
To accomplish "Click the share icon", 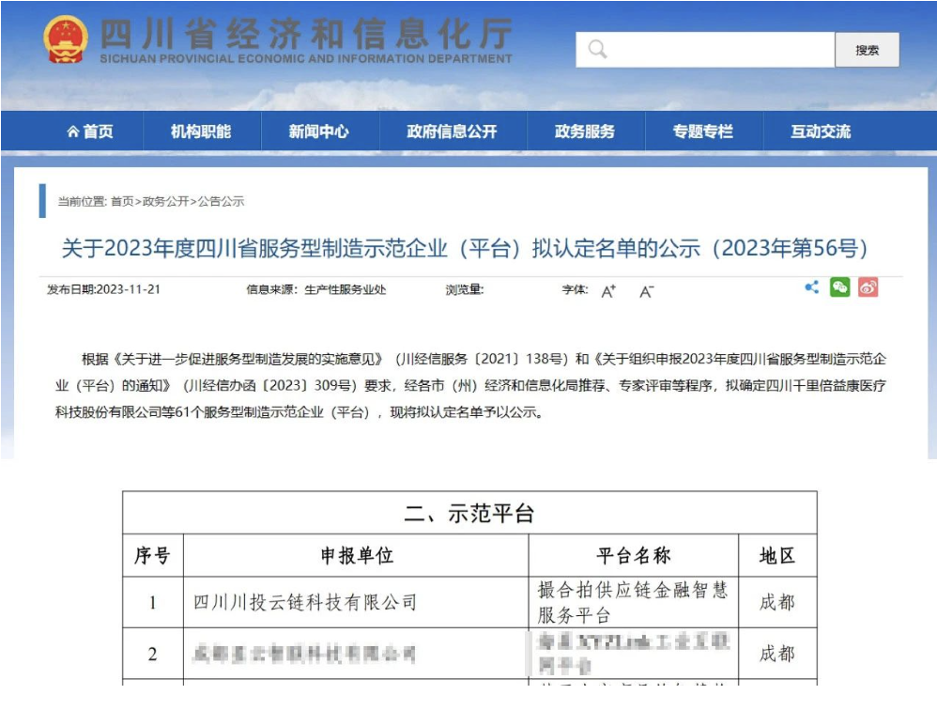I will click(811, 287).
